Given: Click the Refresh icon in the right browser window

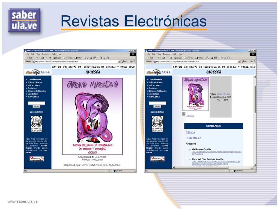Looking at the screenshot, I should pos(167,58).
